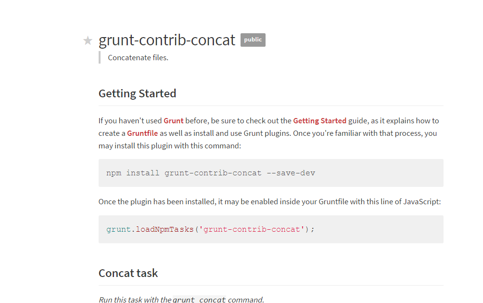Click the 'loadNpmTasks' method name in code
Screen dimensions: 483x303
pyautogui.click(x=165, y=229)
